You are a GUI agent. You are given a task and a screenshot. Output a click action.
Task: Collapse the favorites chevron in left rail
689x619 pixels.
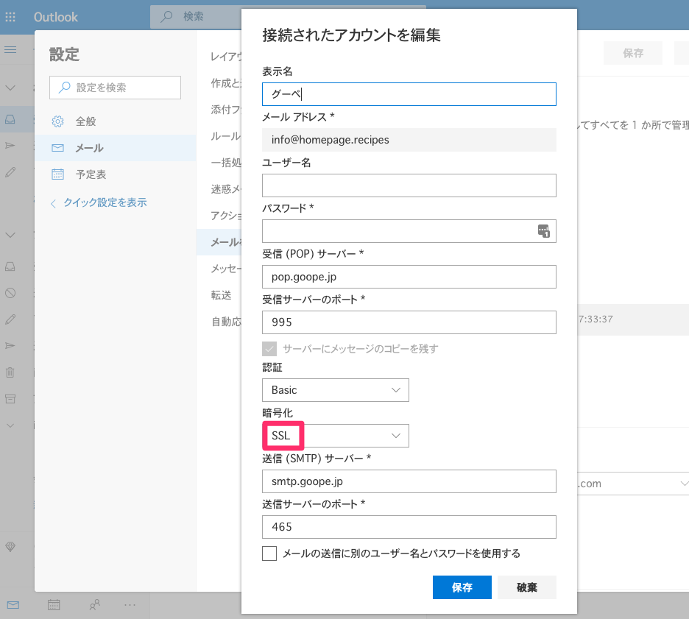point(10,88)
